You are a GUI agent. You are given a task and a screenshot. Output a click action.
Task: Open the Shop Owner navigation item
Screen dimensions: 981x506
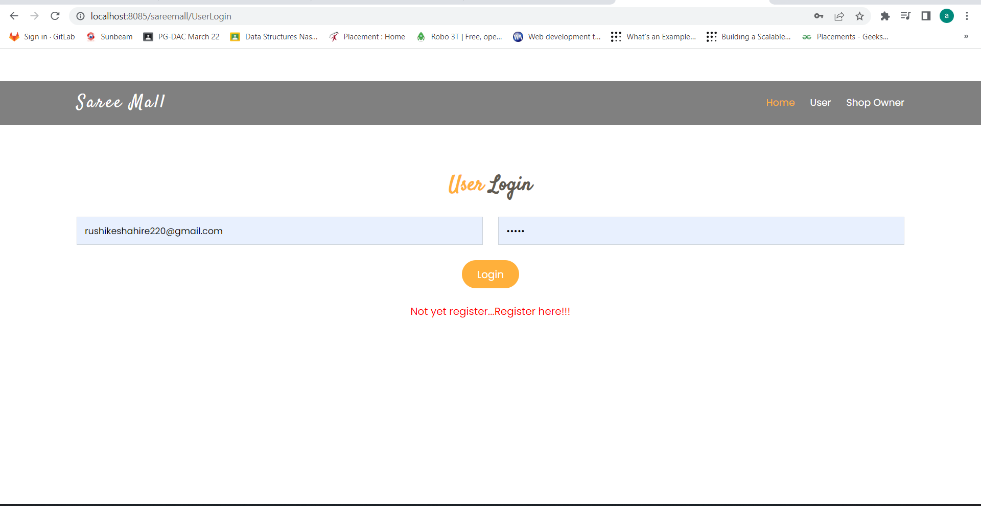click(875, 102)
